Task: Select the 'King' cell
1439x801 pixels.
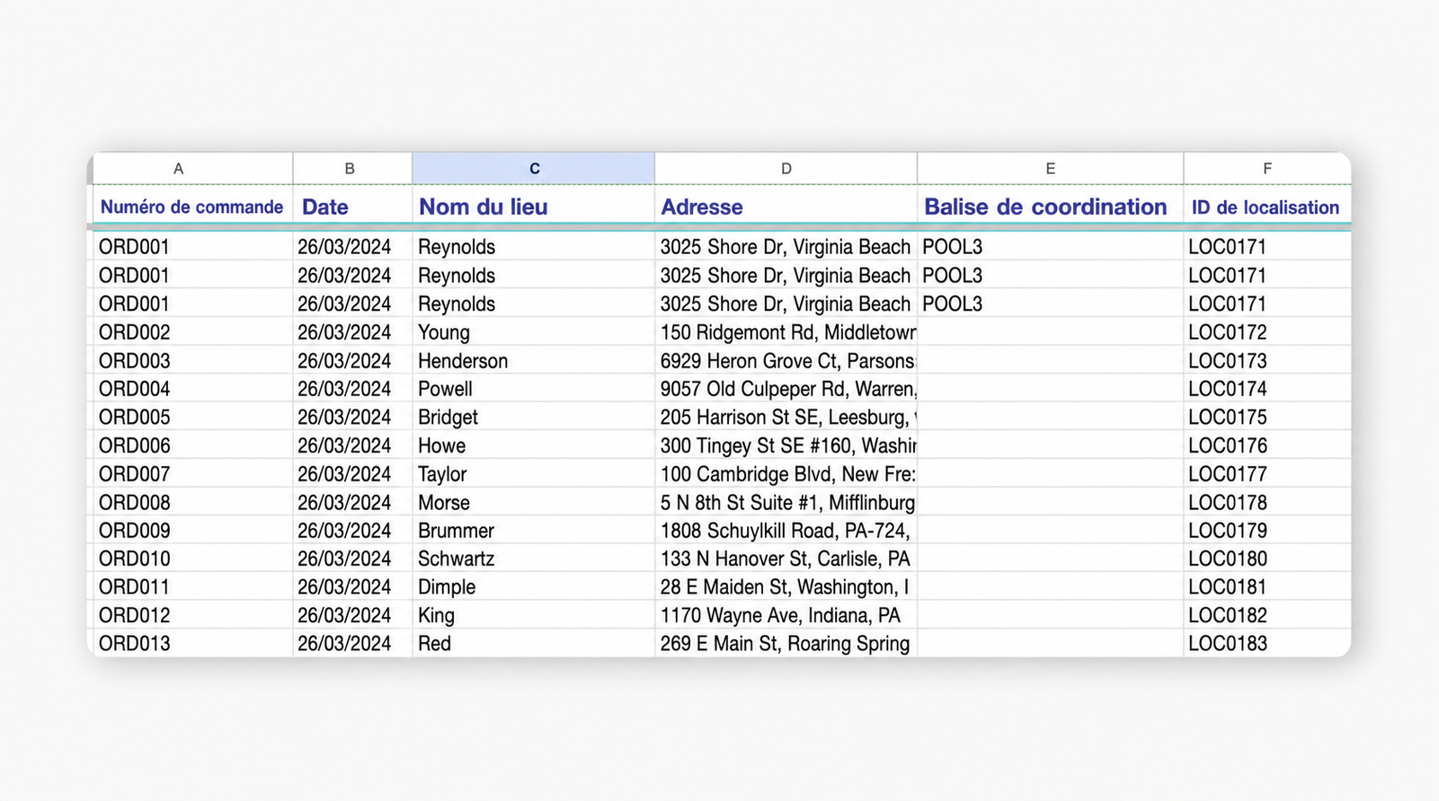Action: [x=533, y=615]
